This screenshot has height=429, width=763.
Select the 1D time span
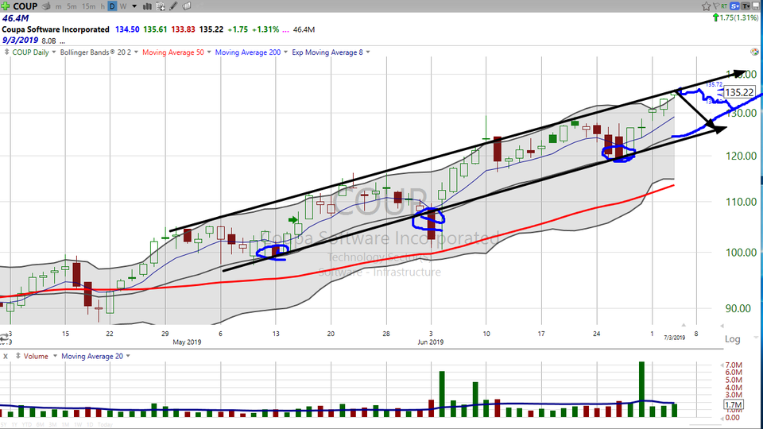90,424
